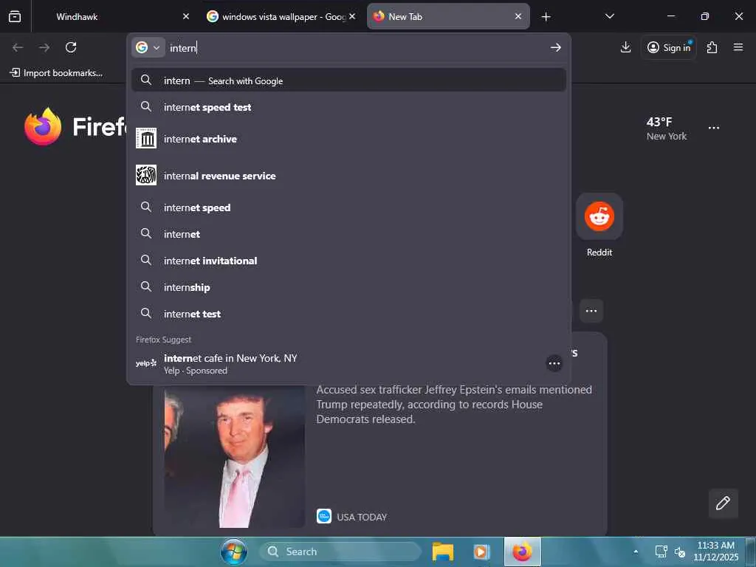The image size is (756, 567).
Task: Open the news story photo thumbnail
Action: coord(234,456)
